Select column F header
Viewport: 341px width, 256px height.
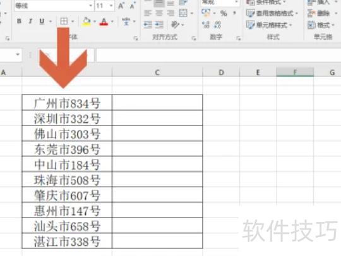click(295, 73)
